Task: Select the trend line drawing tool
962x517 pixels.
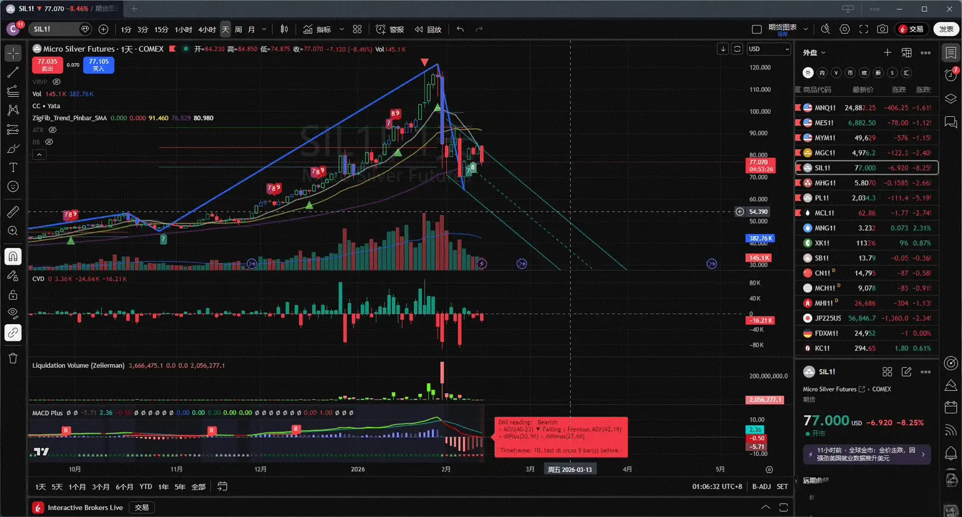Action: tap(13, 72)
